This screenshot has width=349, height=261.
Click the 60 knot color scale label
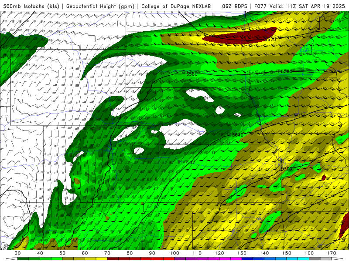(x=85, y=253)
